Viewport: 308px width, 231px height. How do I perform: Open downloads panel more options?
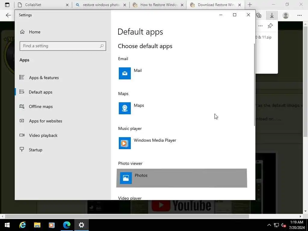coord(260,26)
